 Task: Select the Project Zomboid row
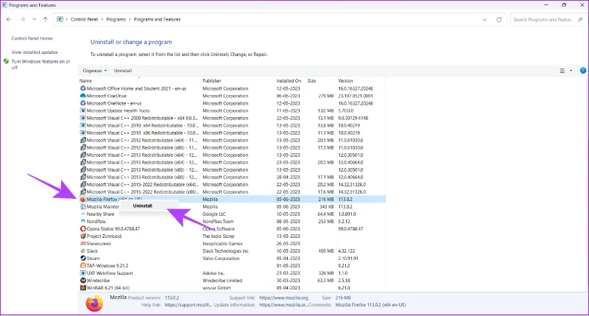click(x=232, y=236)
